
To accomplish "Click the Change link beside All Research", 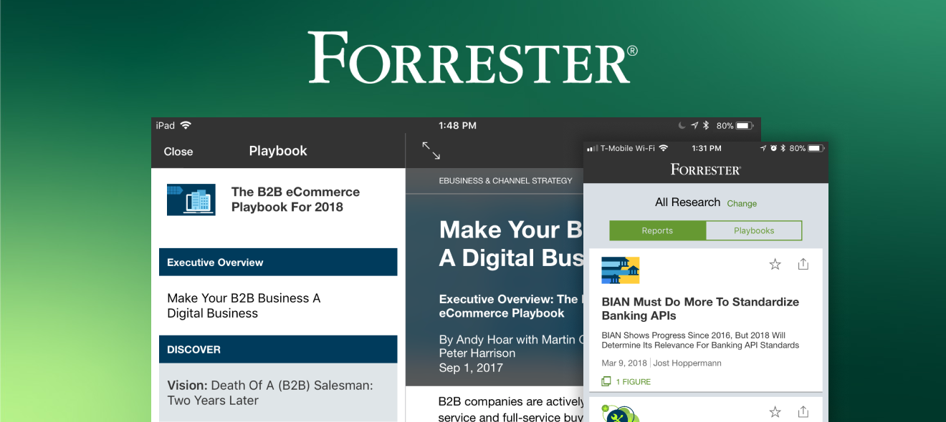I will pos(742,203).
